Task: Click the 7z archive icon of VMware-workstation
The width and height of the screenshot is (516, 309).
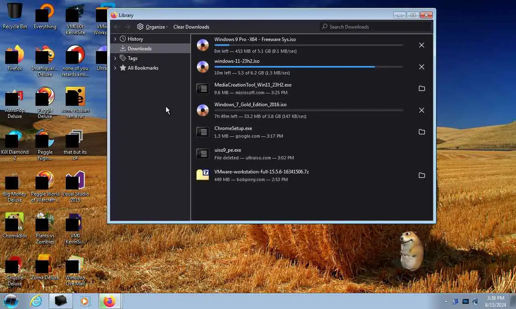Action: point(203,175)
